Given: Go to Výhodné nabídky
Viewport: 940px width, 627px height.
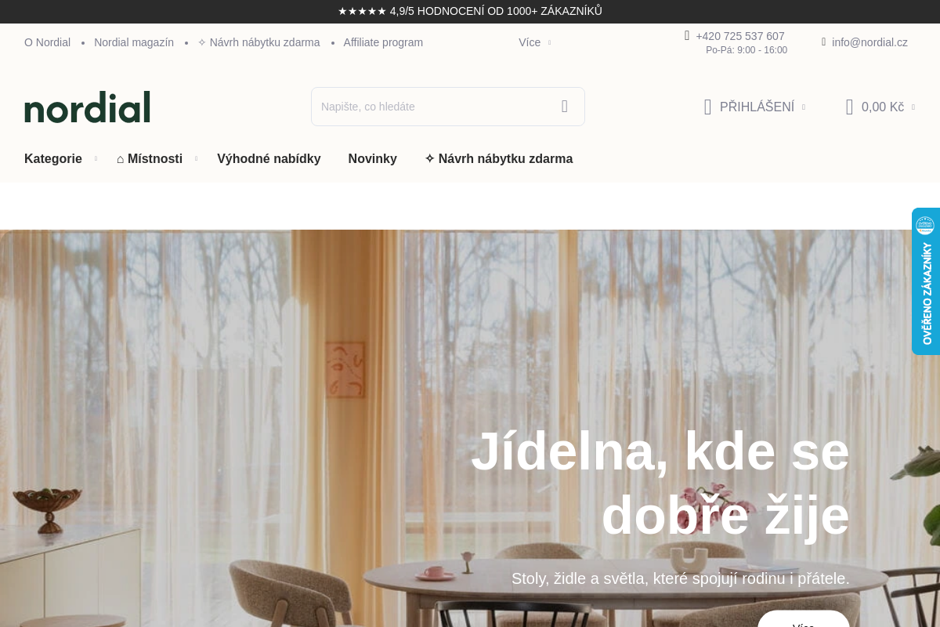Looking at the screenshot, I should pos(269,159).
